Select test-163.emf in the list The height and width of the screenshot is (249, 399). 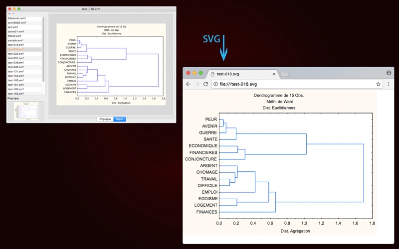24,94
